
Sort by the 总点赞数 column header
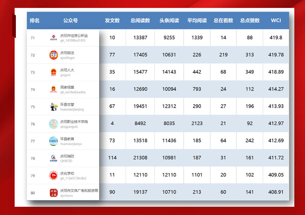coord(250,20)
